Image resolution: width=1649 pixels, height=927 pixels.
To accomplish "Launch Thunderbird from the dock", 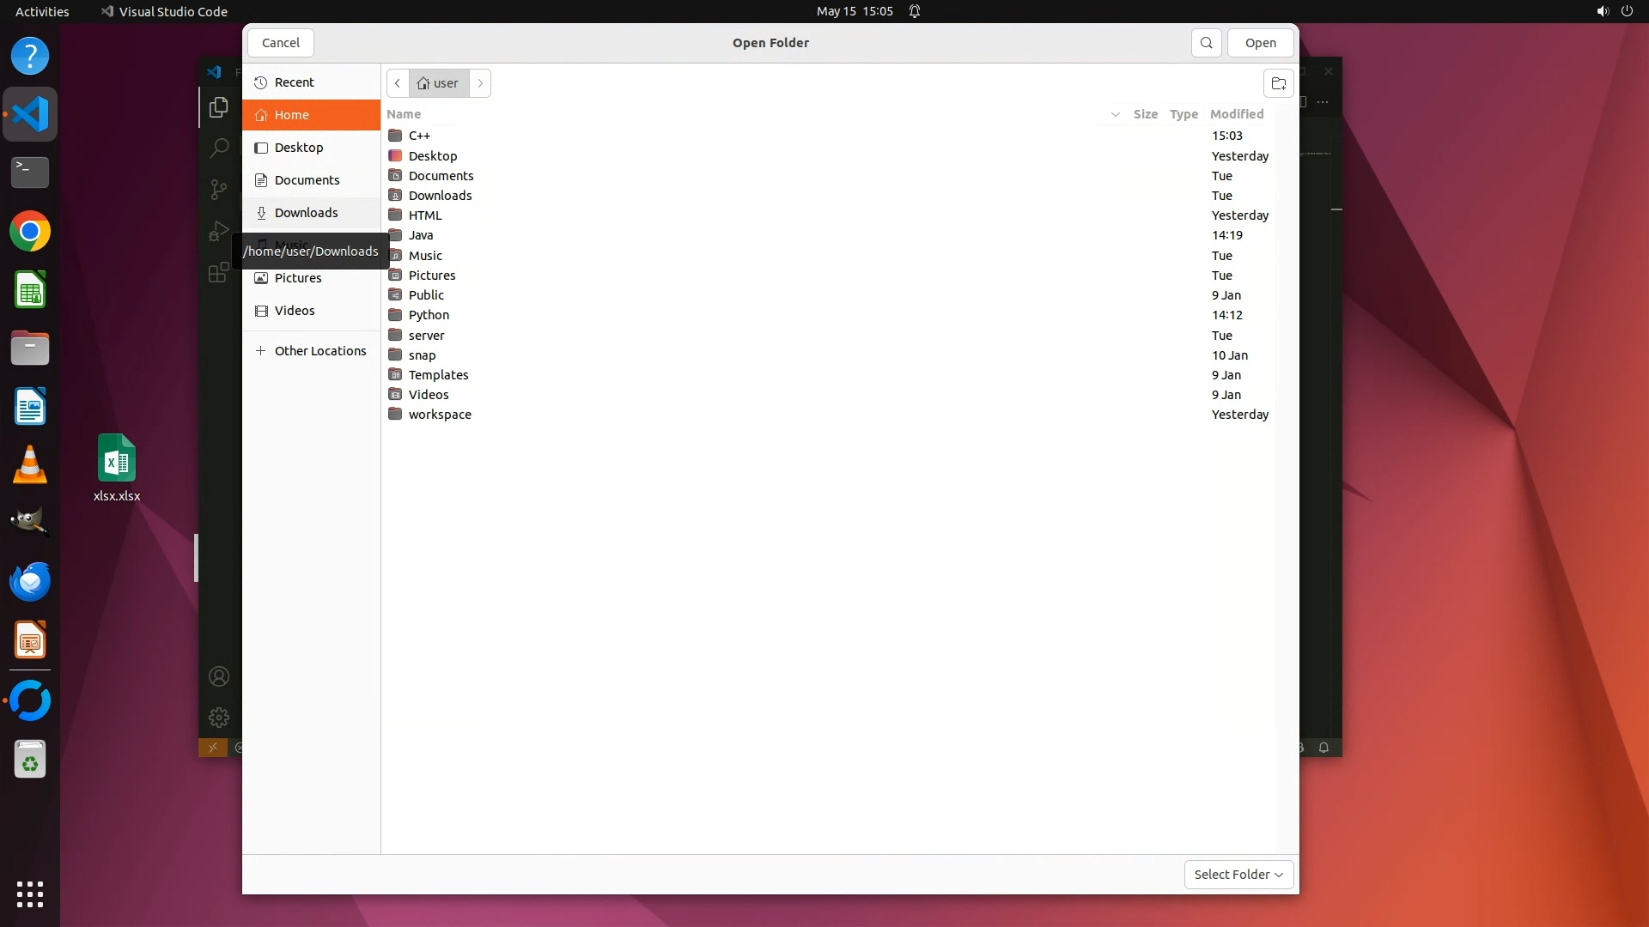I will click(x=30, y=582).
